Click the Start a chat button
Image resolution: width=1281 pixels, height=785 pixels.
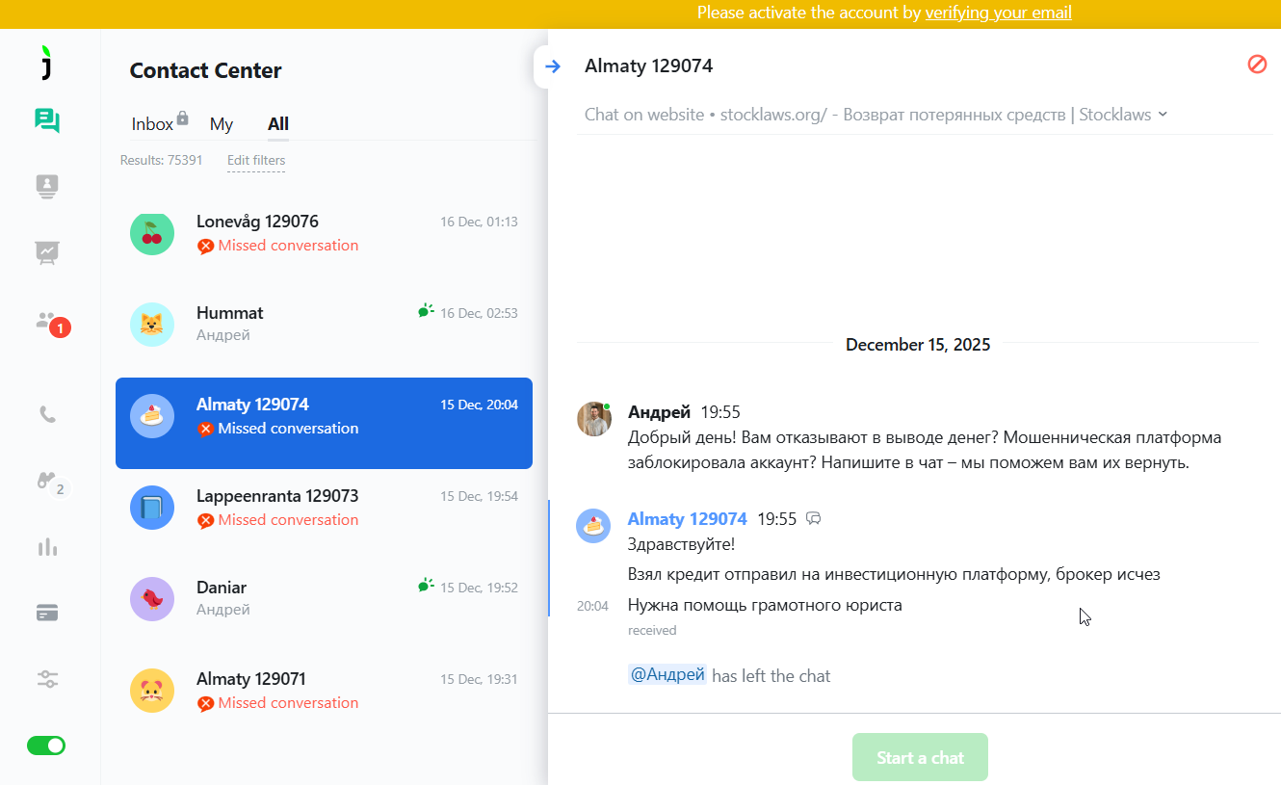tap(920, 757)
